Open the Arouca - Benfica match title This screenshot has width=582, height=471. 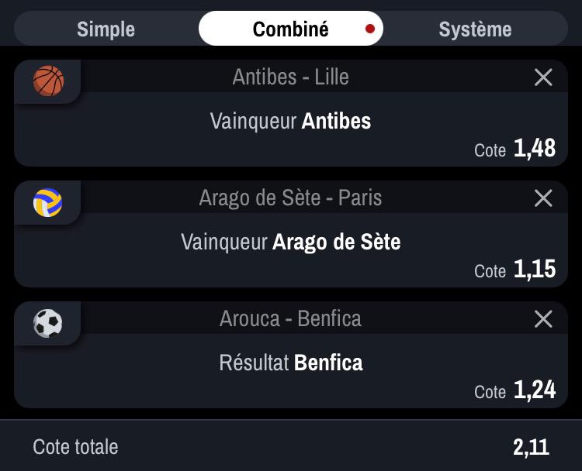(290, 318)
